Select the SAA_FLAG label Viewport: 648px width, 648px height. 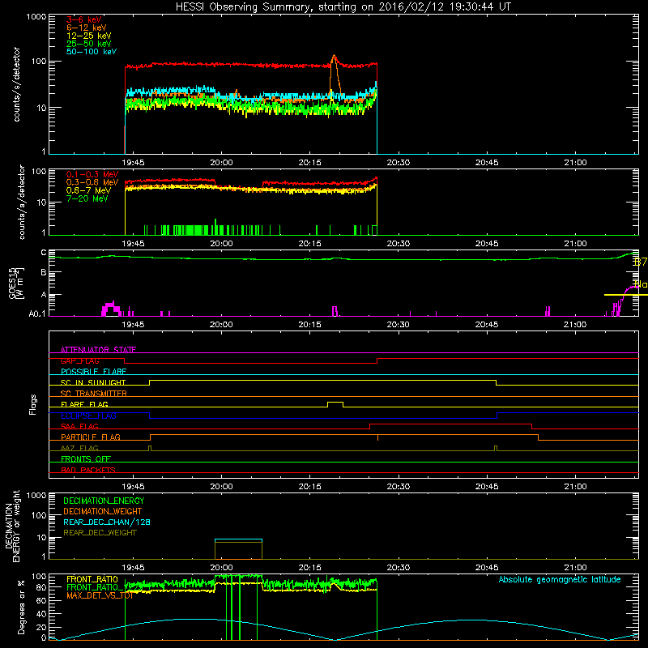79,426
